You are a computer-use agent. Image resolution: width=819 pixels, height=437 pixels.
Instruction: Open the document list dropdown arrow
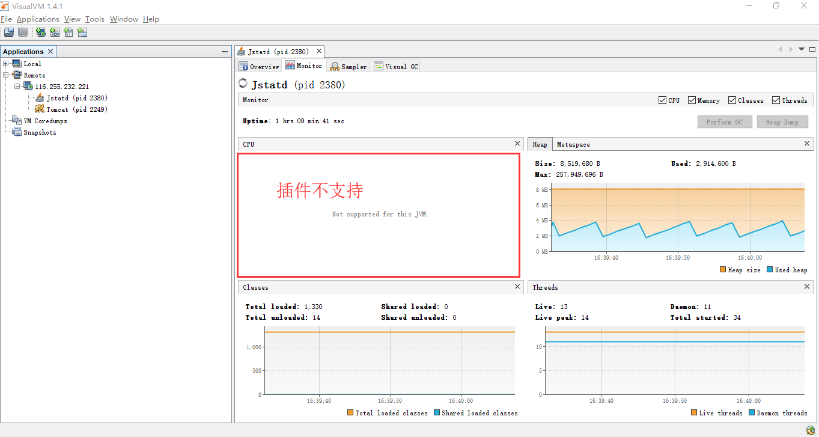coord(802,49)
